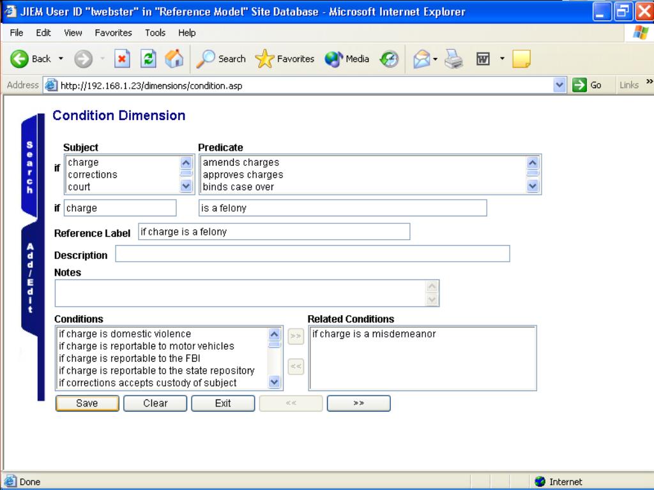The width and height of the screenshot is (654, 490).
Task: Open Back button history dropdown arrow
Action: pyautogui.click(x=61, y=59)
